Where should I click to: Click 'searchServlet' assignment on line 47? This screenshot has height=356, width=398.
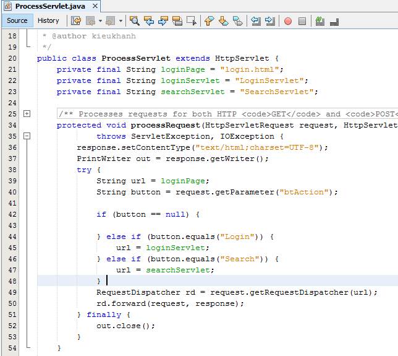[178, 270]
